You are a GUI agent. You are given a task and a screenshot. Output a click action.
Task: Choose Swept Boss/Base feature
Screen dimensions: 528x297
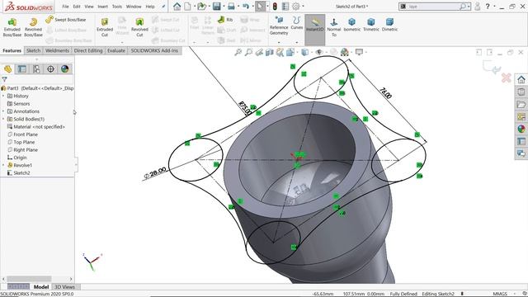click(66, 20)
